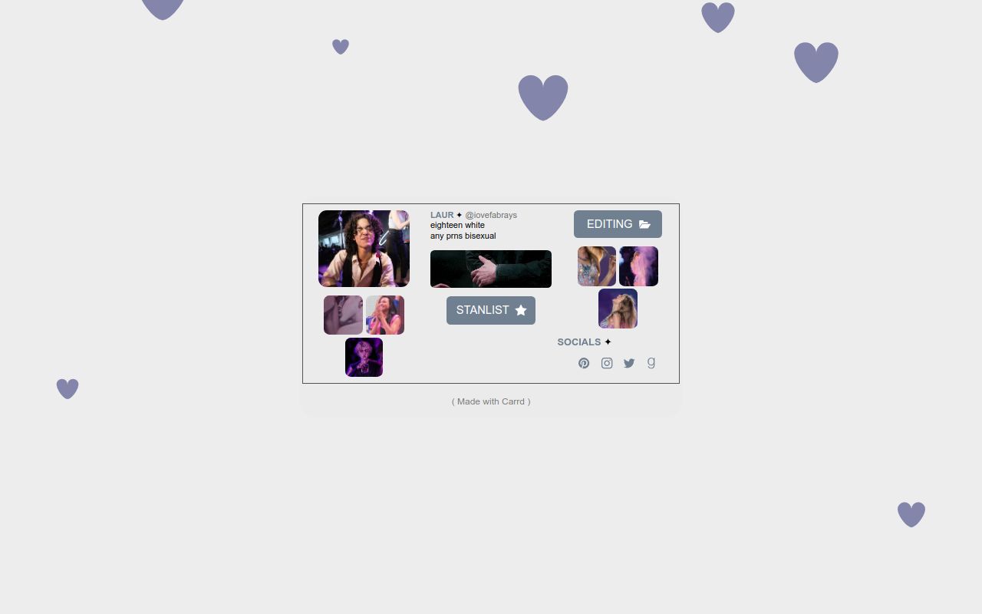982x614 pixels.
Task: Click the singer with head tilted back thumbnail
Action: [x=618, y=309]
